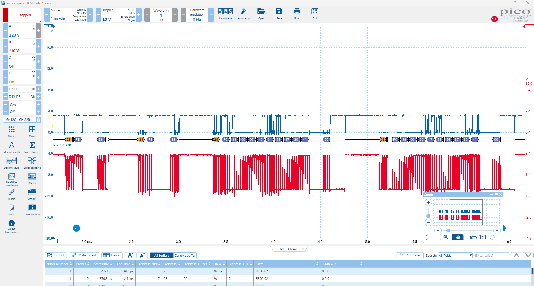Viewport: 534px width, 286px height.
Task: Switch to I2C - Ch A/B tab
Action: coord(289,249)
